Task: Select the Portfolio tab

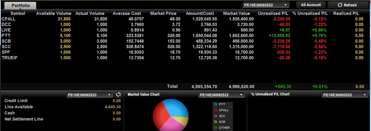Action: click(20, 5)
